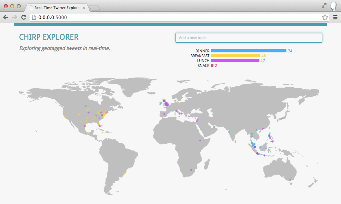Image resolution: width=341 pixels, height=204 pixels.
Task: Click the browser back arrow
Action: (6, 17)
